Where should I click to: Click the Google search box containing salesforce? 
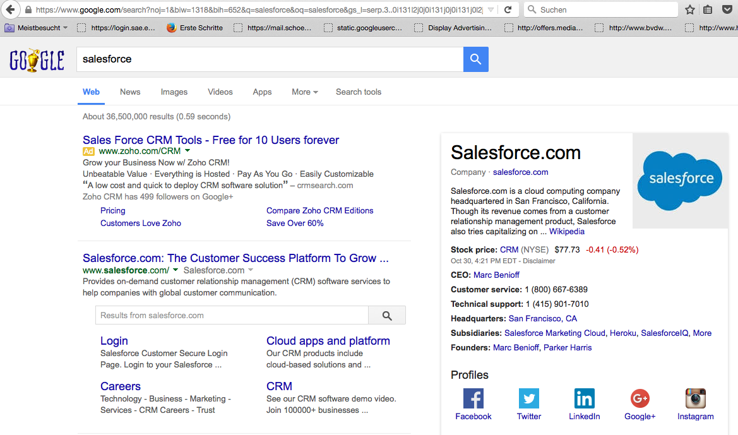pyautogui.click(x=270, y=59)
